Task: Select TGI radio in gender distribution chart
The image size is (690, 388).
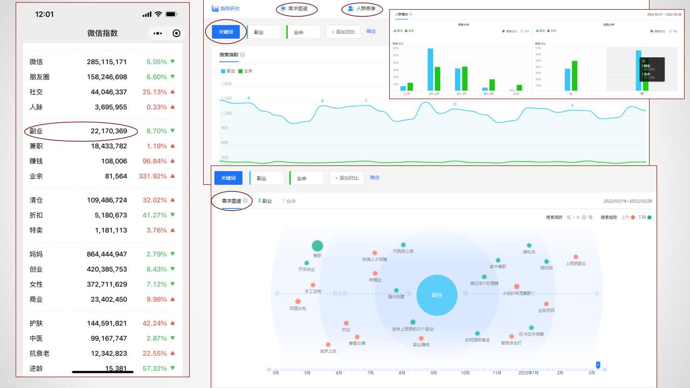Action: pyautogui.click(x=670, y=31)
